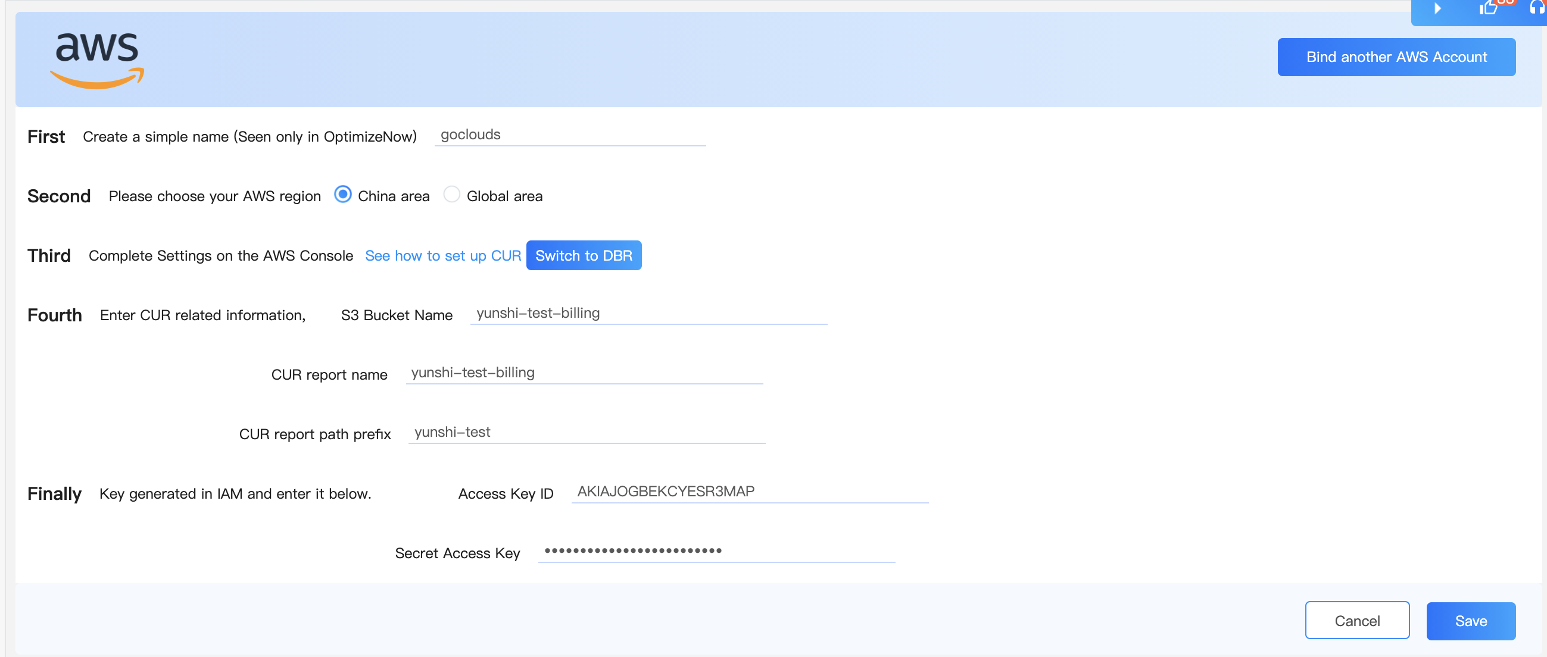Click the CUR report name input
Image resolution: width=1547 pixels, height=657 pixels.
(x=584, y=373)
